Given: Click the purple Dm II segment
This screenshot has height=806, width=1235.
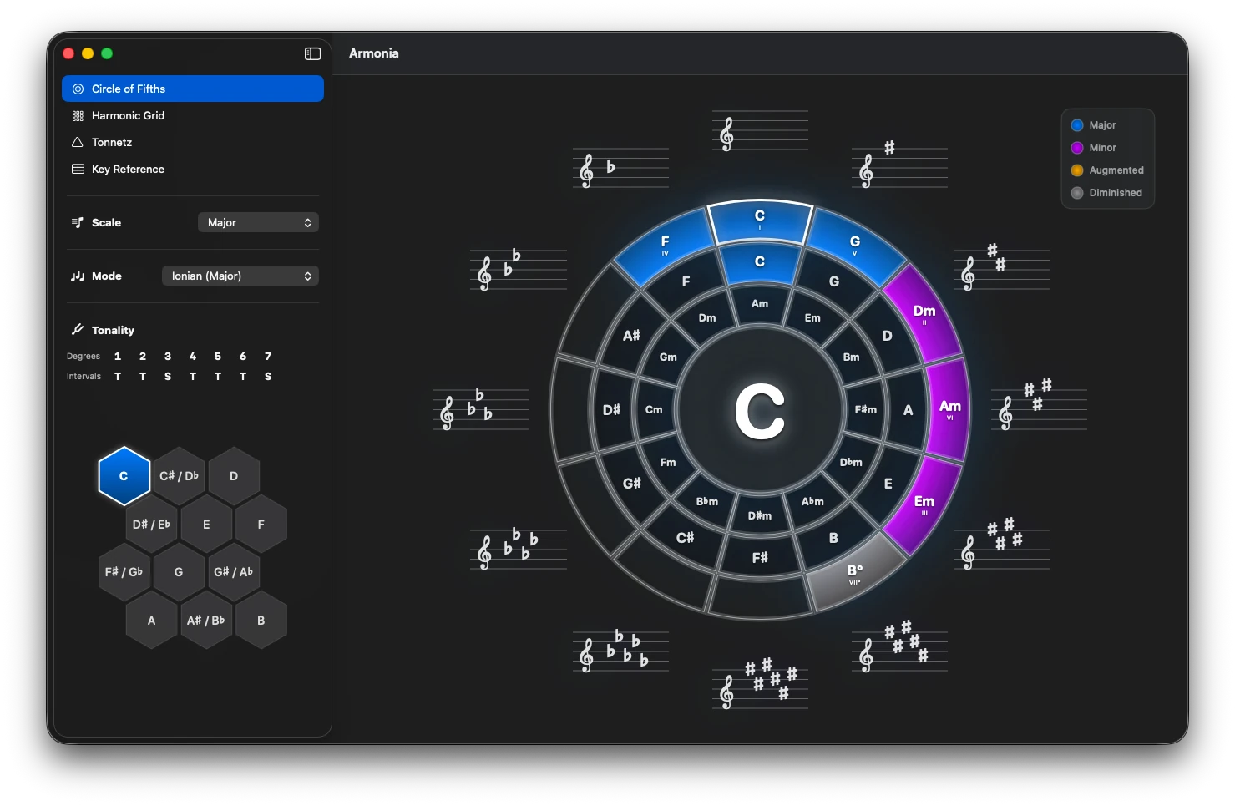Looking at the screenshot, I should pos(924,315).
